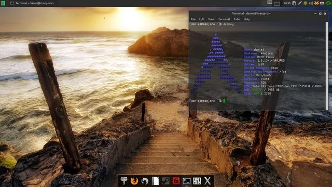Open the Help menu in Terminal
The image size is (332, 187).
[246, 19]
